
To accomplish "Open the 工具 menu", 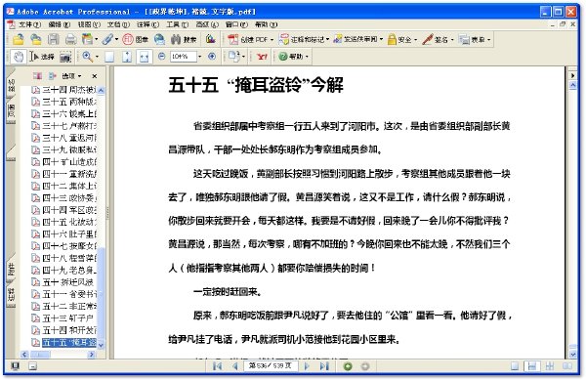I will [x=177, y=24].
